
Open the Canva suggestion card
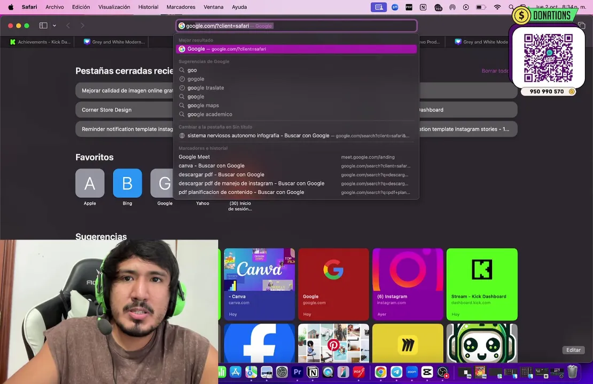tap(259, 284)
